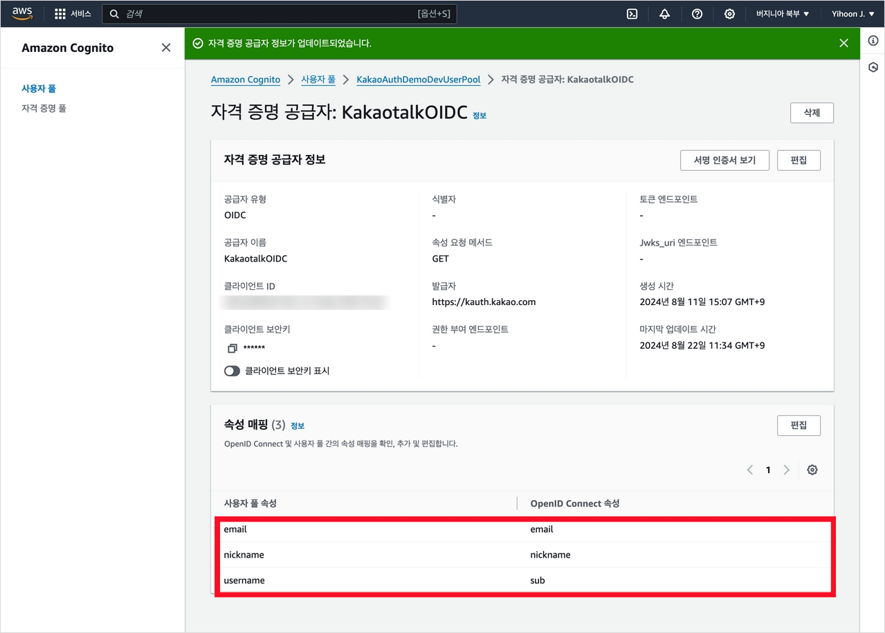Click the 속성 요청 메서드 GET value
Image resolution: width=885 pixels, height=633 pixels.
[x=440, y=259]
